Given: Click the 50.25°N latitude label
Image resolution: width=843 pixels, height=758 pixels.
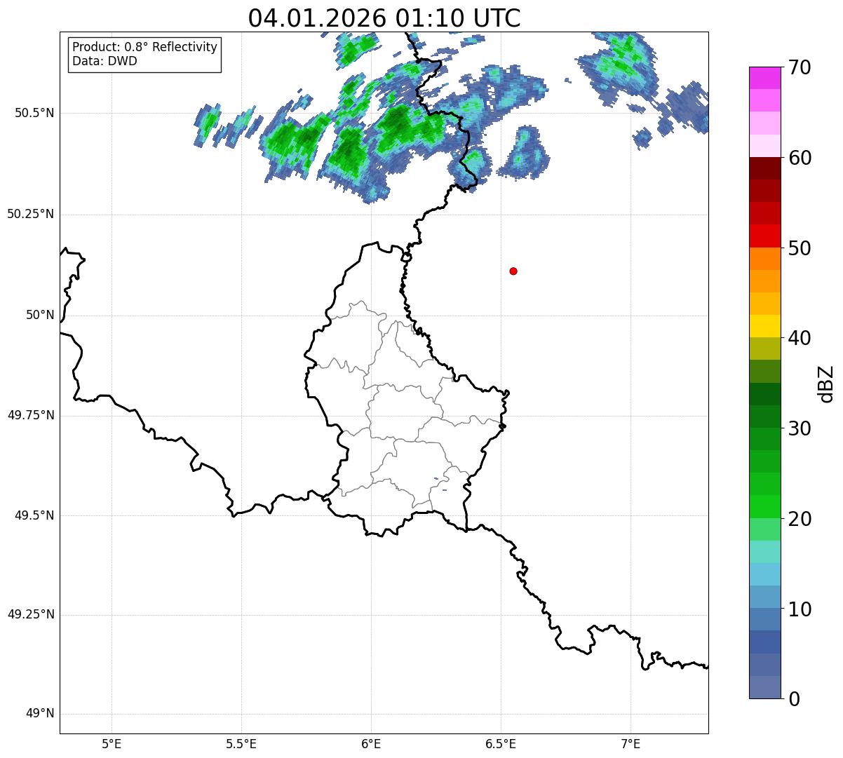Looking at the screenshot, I should 31,214.
